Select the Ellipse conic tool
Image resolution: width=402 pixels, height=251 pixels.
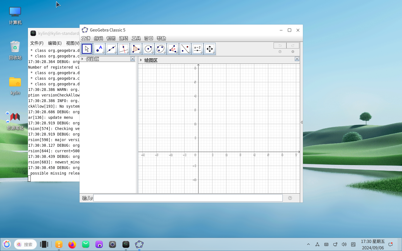[x=161, y=49]
